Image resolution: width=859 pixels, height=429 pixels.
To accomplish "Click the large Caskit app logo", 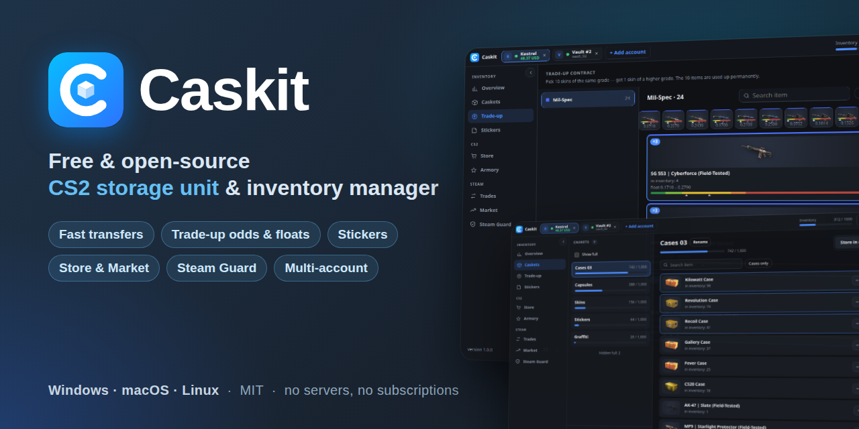I will click(x=86, y=90).
